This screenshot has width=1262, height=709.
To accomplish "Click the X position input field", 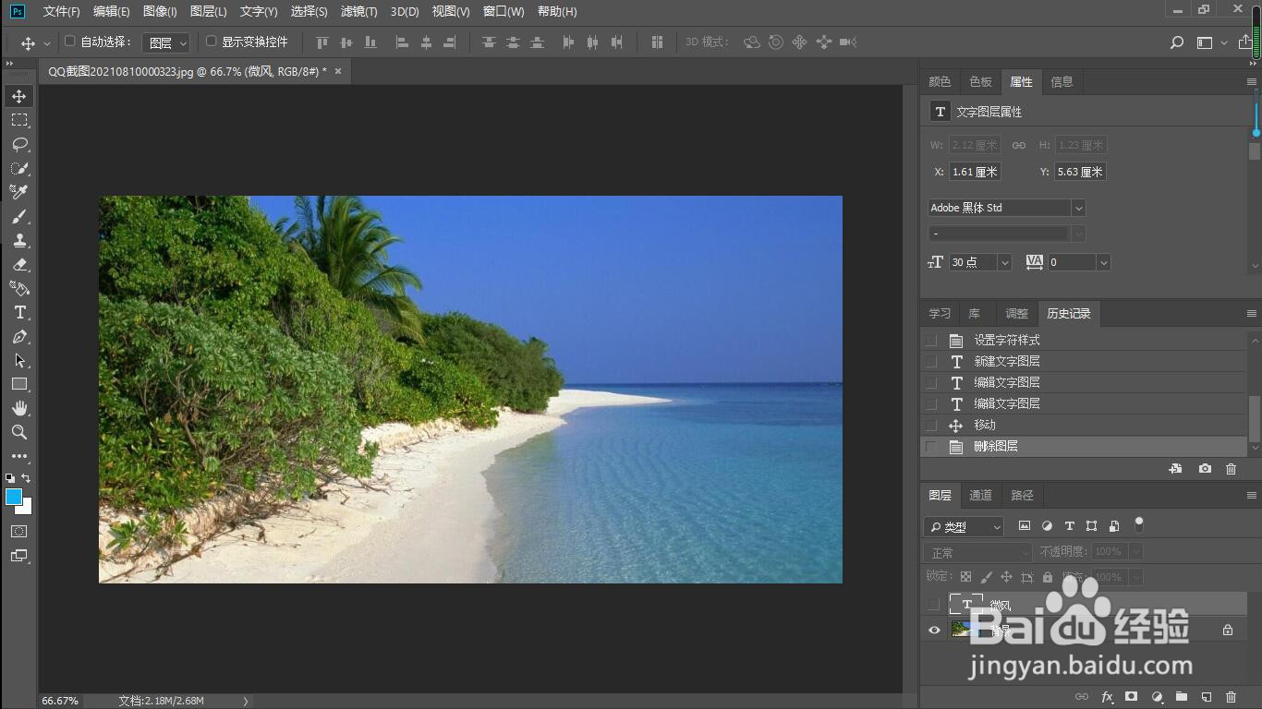I will coord(976,172).
